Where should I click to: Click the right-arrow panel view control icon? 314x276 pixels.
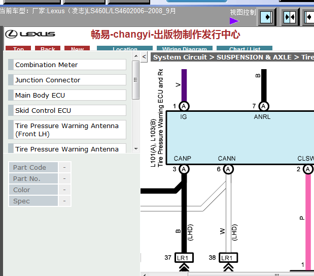click(x=266, y=17)
